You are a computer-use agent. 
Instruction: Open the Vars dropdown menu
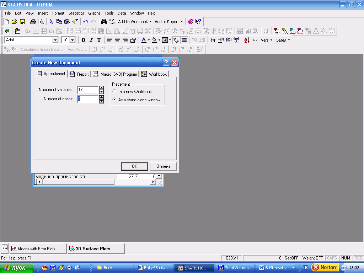tap(267, 40)
